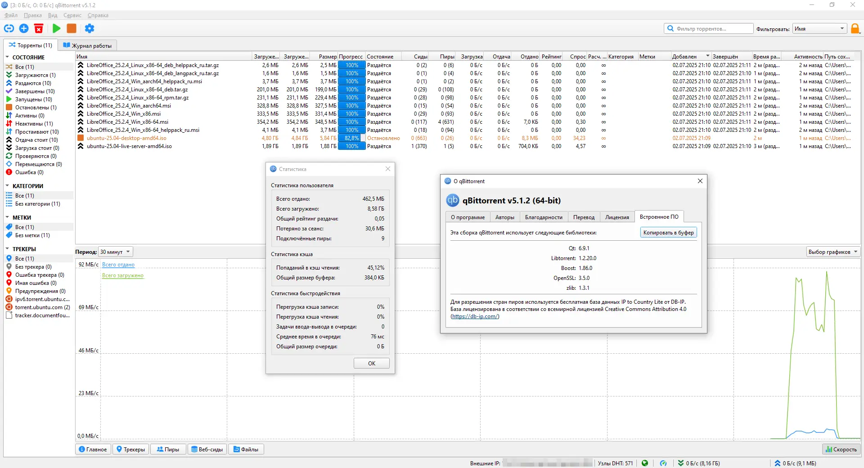Open the Лицензия tab in About dialog
The width and height of the screenshot is (864, 468).
[617, 217]
